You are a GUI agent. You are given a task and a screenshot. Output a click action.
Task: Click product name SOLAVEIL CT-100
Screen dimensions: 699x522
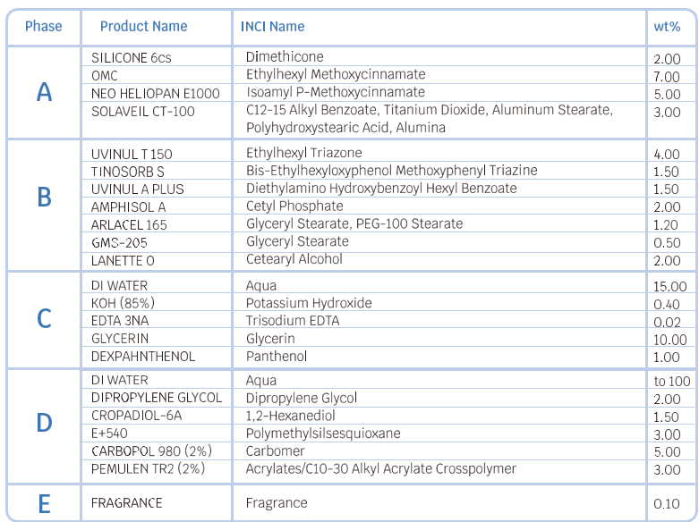pyautogui.click(x=142, y=112)
